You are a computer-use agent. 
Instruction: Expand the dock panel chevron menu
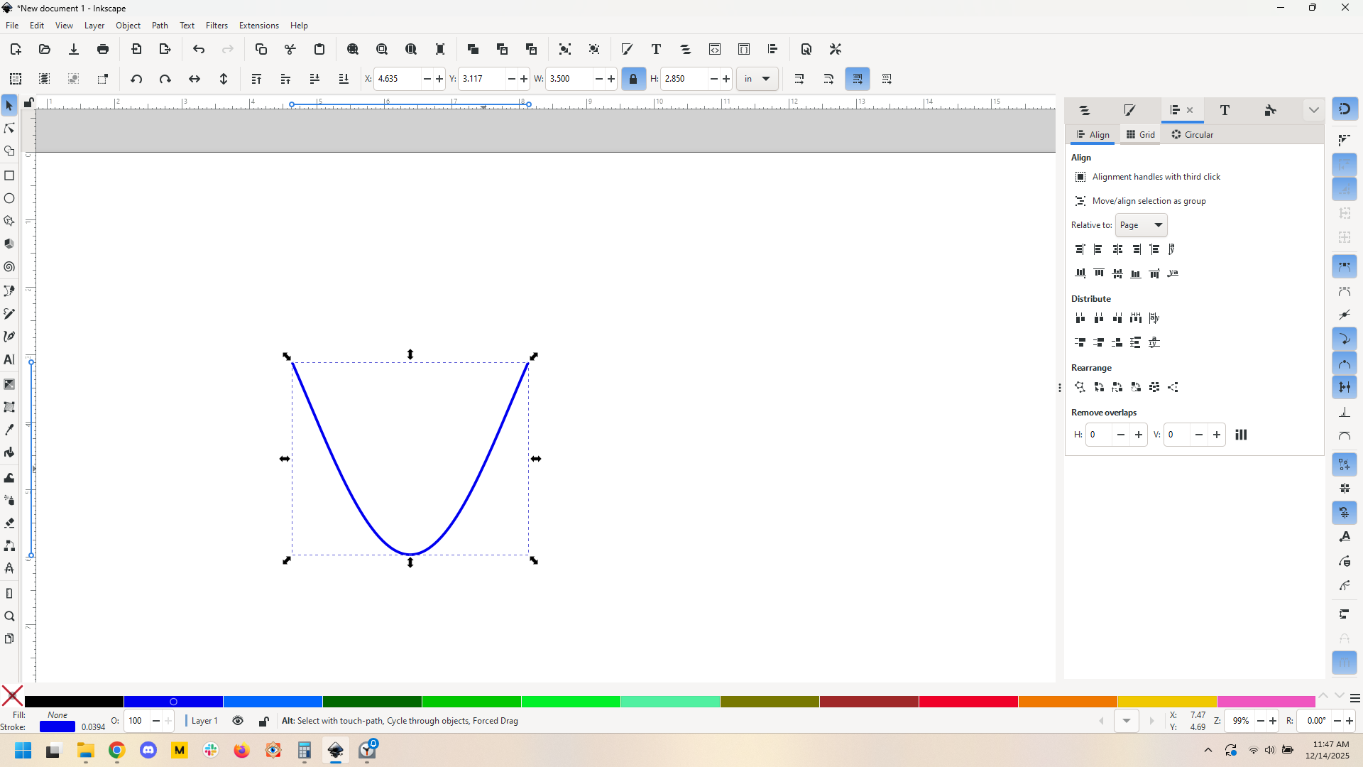1313,110
